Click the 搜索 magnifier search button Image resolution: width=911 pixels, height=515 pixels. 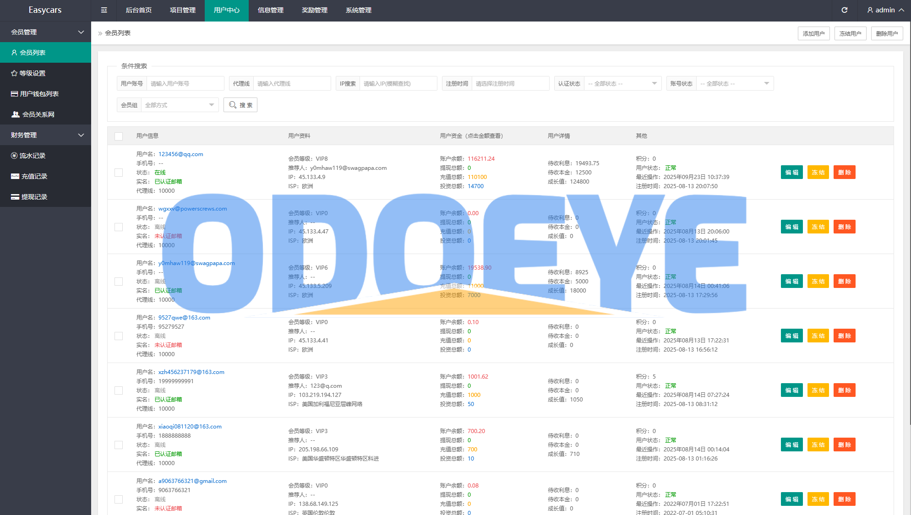(x=240, y=105)
